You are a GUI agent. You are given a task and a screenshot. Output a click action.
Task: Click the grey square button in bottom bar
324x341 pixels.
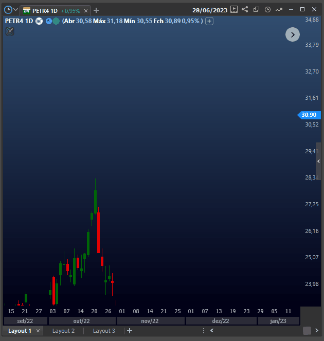tap(307, 331)
